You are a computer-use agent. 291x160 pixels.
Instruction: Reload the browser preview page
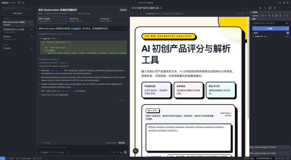(x=141, y=14)
